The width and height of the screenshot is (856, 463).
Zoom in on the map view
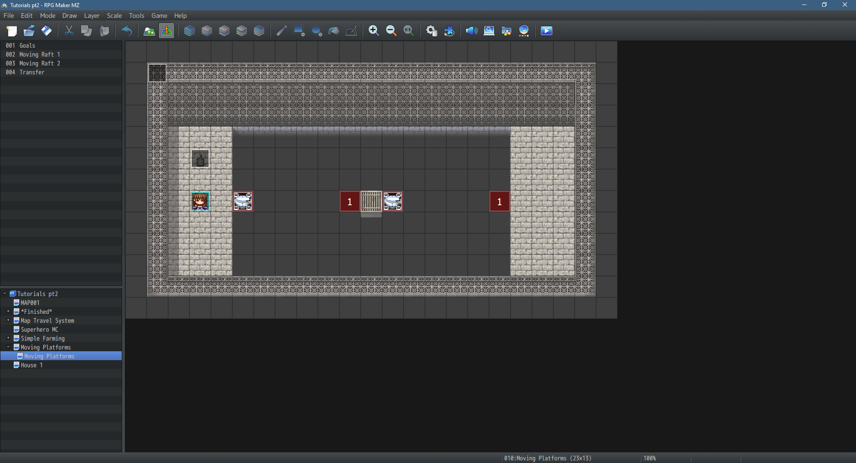374,31
